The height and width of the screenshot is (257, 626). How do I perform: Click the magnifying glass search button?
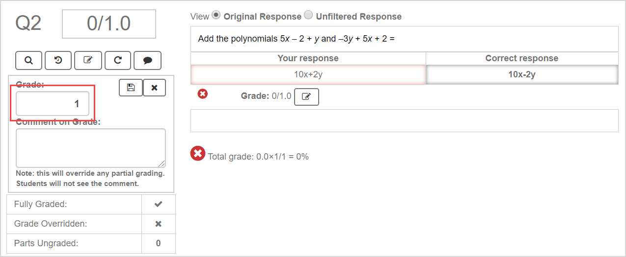28,60
